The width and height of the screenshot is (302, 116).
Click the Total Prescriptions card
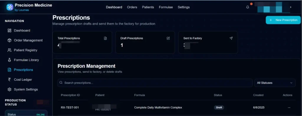[x=82, y=42]
